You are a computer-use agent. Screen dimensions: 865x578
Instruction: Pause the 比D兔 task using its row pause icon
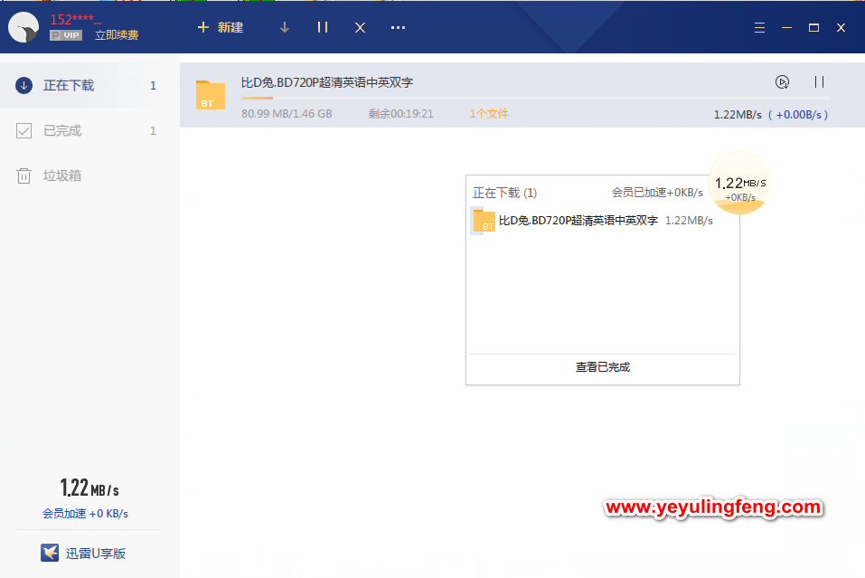pyautogui.click(x=819, y=82)
